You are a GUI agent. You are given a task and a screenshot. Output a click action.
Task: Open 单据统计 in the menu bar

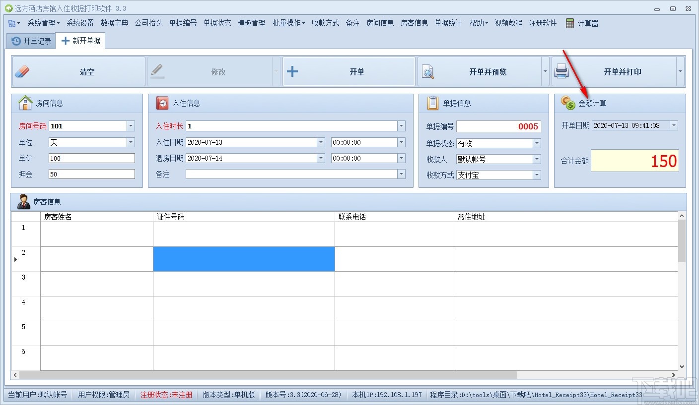point(448,23)
